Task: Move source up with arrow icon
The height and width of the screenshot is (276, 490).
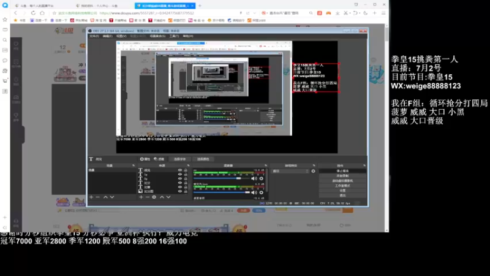Action: tap(162, 197)
